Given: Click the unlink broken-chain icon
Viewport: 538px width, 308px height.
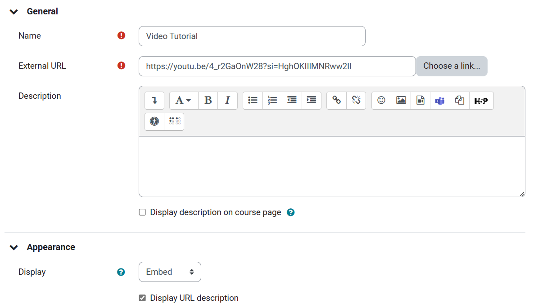Looking at the screenshot, I should [x=356, y=101].
